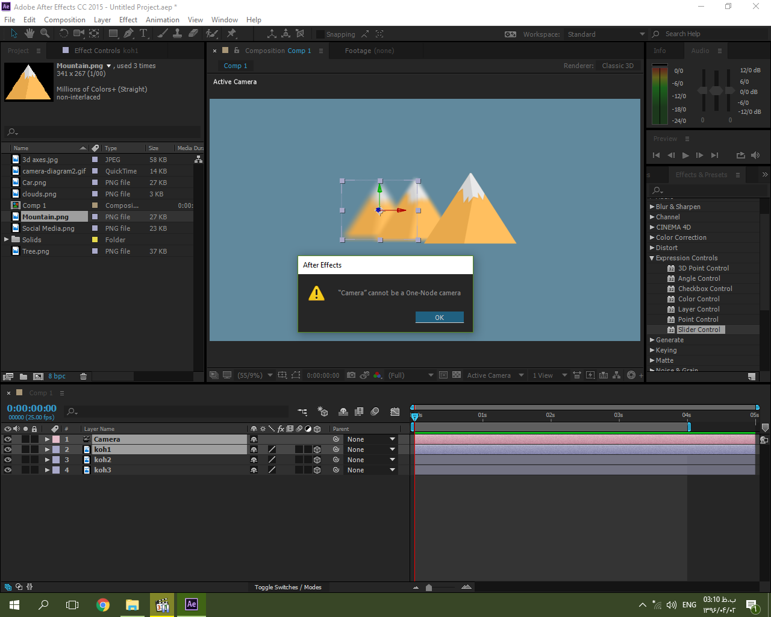Collapse the Expression Controls category
771x617 pixels.
point(652,258)
